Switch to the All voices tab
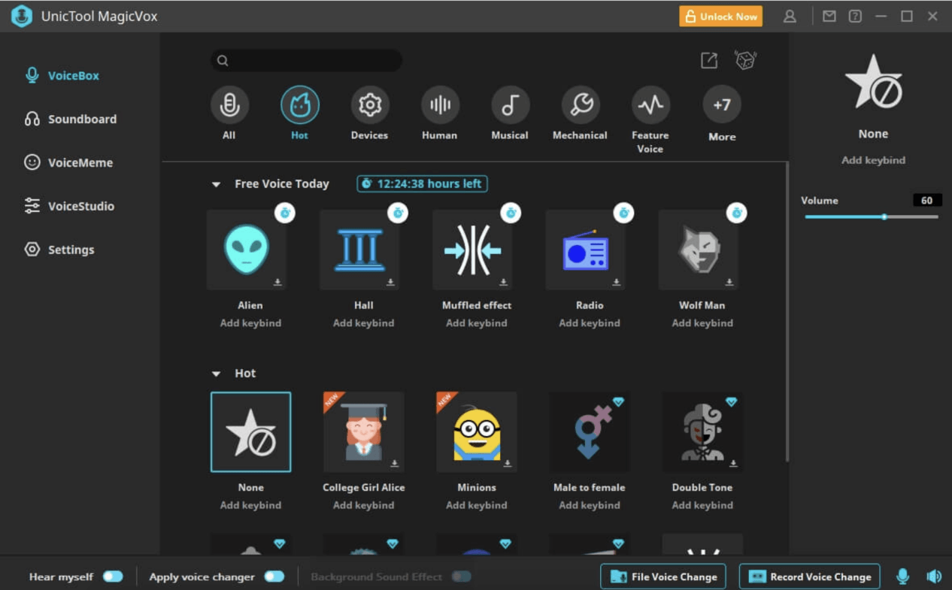Screen dimensions: 952x590 [x=229, y=105]
